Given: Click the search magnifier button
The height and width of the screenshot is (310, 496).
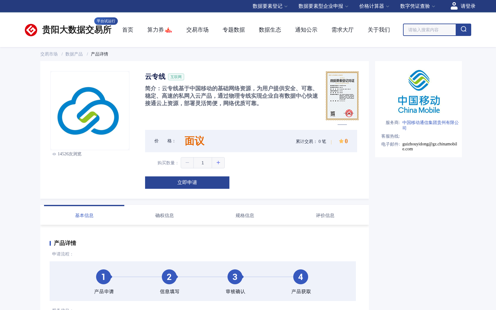Looking at the screenshot, I should coord(463,30).
